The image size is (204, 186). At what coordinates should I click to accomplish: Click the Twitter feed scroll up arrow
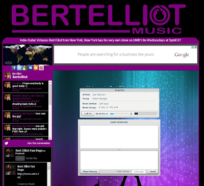50,82
